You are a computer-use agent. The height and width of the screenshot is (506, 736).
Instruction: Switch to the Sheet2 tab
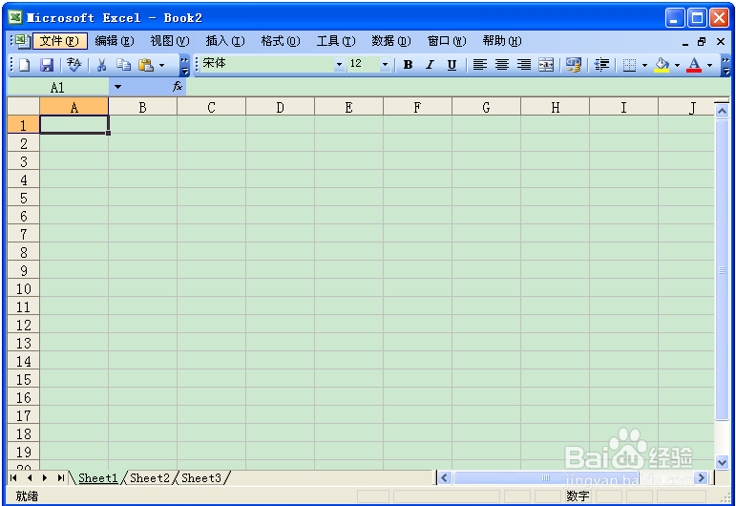pos(149,478)
